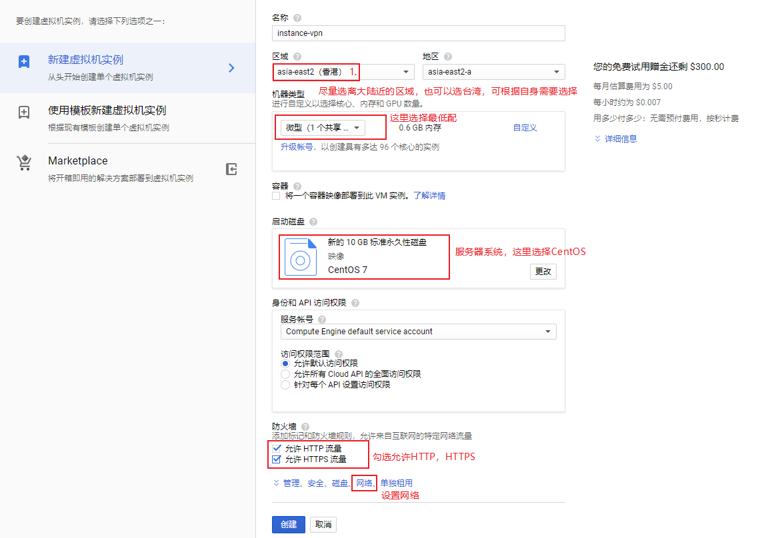Click the 每小时约为 $0.007 text
The height and width of the screenshot is (538, 774).
coord(627,103)
